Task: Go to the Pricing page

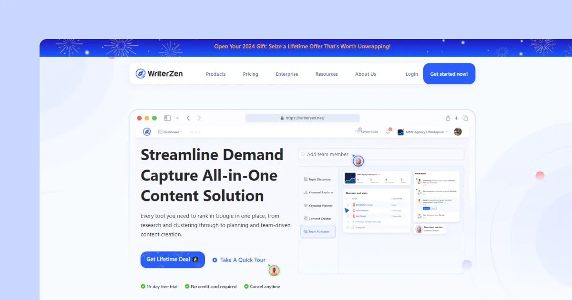Action: click(251, 74)
